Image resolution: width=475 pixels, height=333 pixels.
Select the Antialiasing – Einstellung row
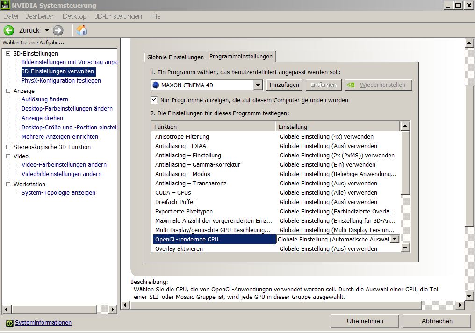(x=276, y=156)
